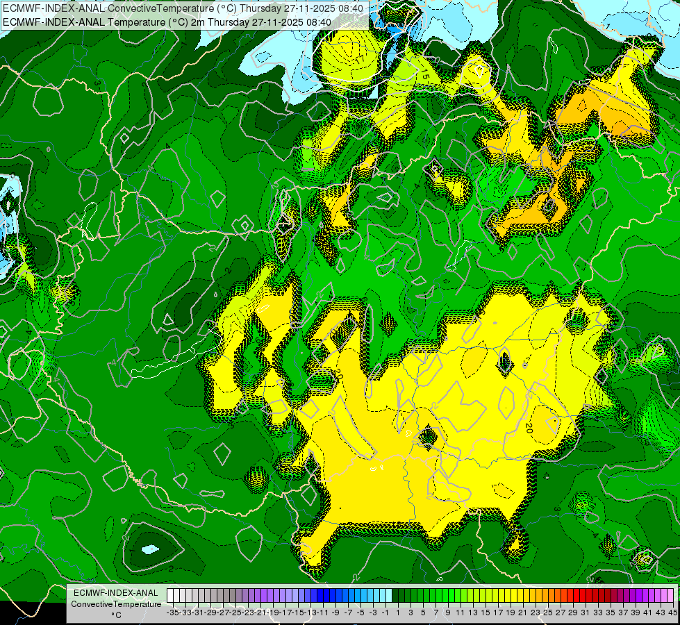Screen dimensions: 680x625
Task: Select the red legend swatch above 31
Action: pyautogui.click(x=582, y=595)
